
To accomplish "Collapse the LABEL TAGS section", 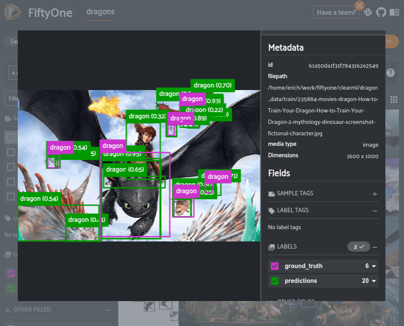I will 374,211.
